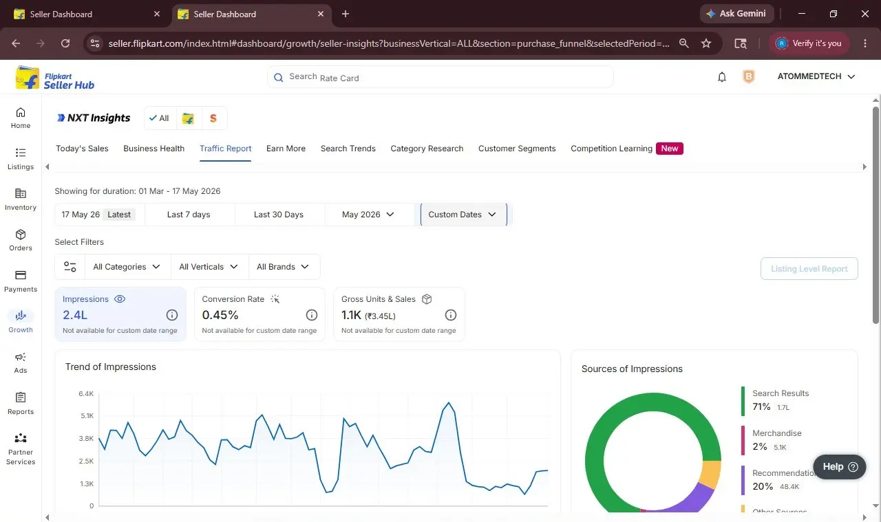Screen dimensions: 881x522
Task: Open the ATOMMEDTECH account menu
Action: point(816,77)
